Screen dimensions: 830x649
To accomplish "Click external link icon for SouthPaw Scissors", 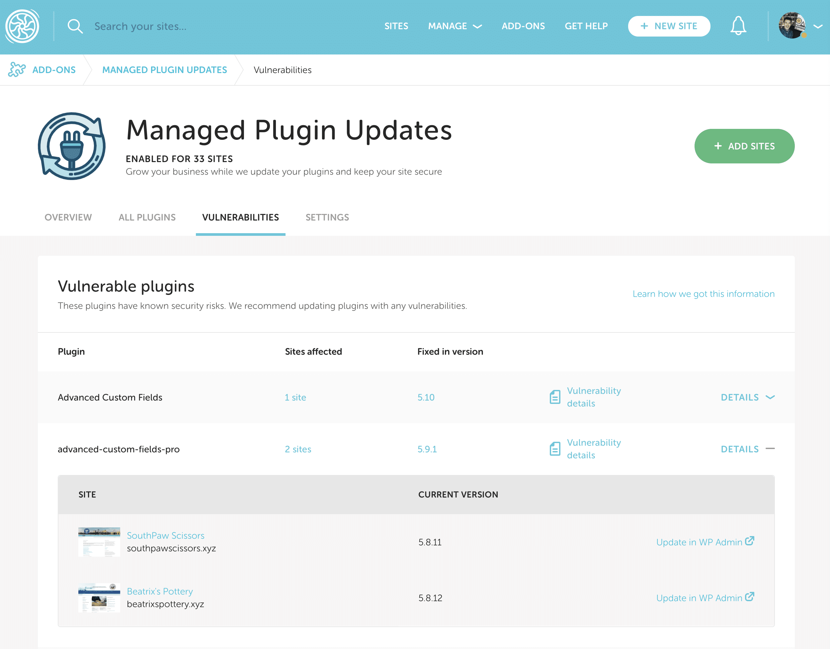I will 749,541.
